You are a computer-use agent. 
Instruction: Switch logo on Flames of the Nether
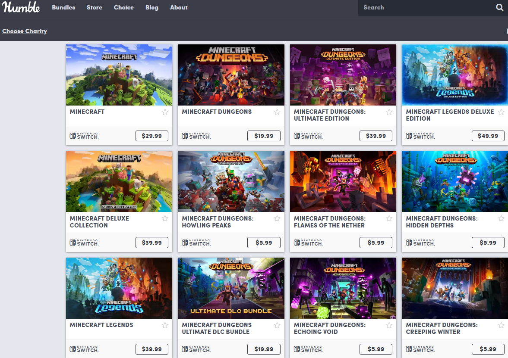[308, 243]
